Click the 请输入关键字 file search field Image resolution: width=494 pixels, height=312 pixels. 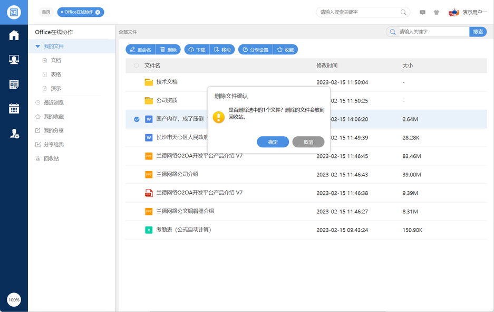(432, 32)
